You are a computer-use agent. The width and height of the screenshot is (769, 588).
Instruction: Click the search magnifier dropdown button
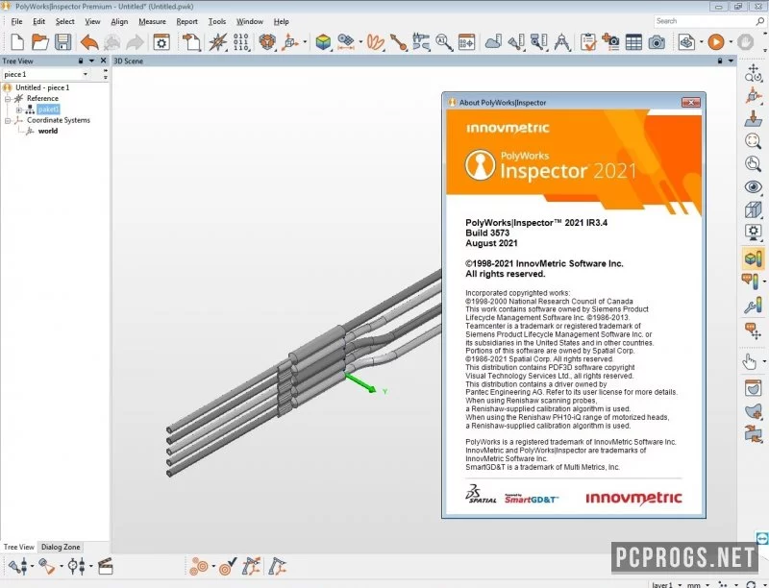760,21
